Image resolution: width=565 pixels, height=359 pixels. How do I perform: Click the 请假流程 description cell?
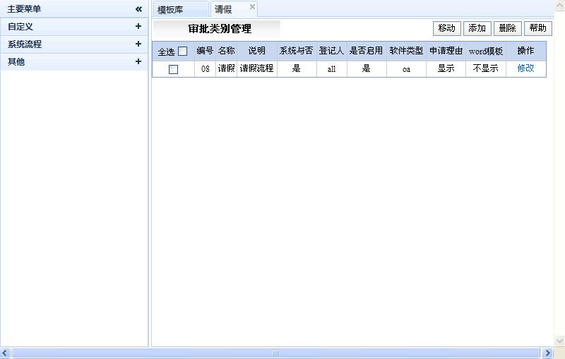256,68
